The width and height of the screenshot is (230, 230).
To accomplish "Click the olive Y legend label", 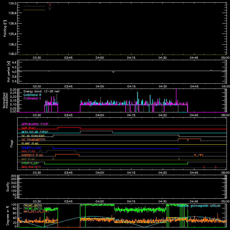I will click(50, 9).
